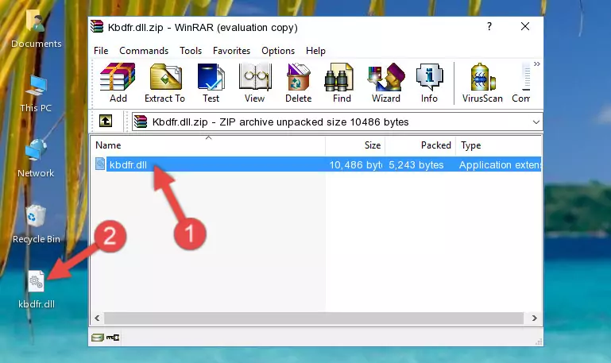The width and height of the screenshot is (611, 363).
Task: Select the This PC desktop icon
Action: [36, 95]
